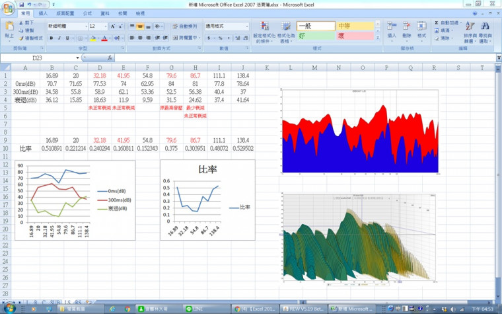
Task: Toggle Wrap Text (自動換列)
Action: [x=187, y=26]
